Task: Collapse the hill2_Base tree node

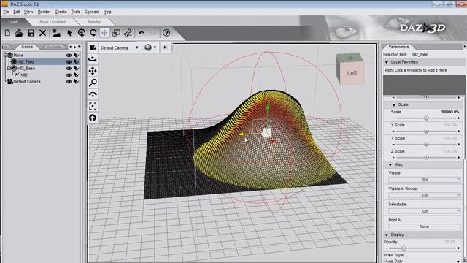Action: tap(9, 68)
